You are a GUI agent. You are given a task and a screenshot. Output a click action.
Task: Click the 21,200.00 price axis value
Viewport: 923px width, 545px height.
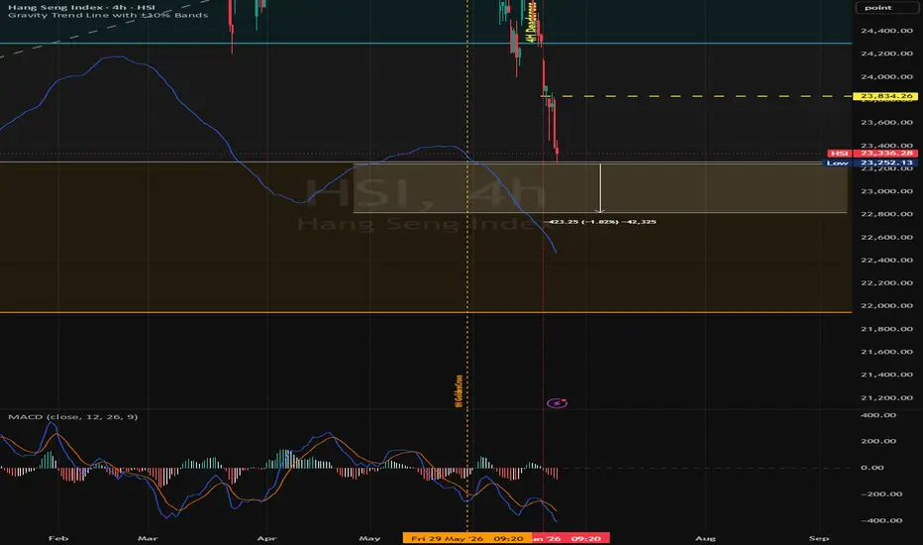pyautogui.click(x=886, y=397)
